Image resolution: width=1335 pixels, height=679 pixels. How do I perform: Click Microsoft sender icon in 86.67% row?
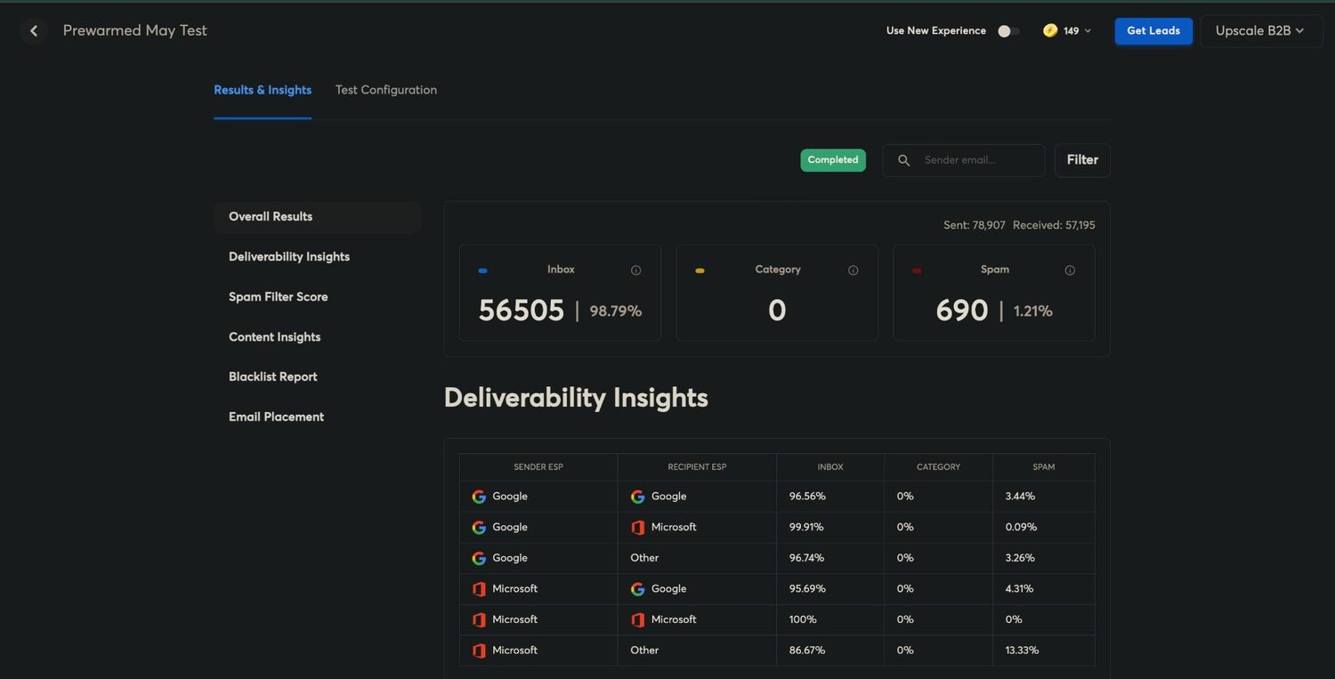click(479, 651)
